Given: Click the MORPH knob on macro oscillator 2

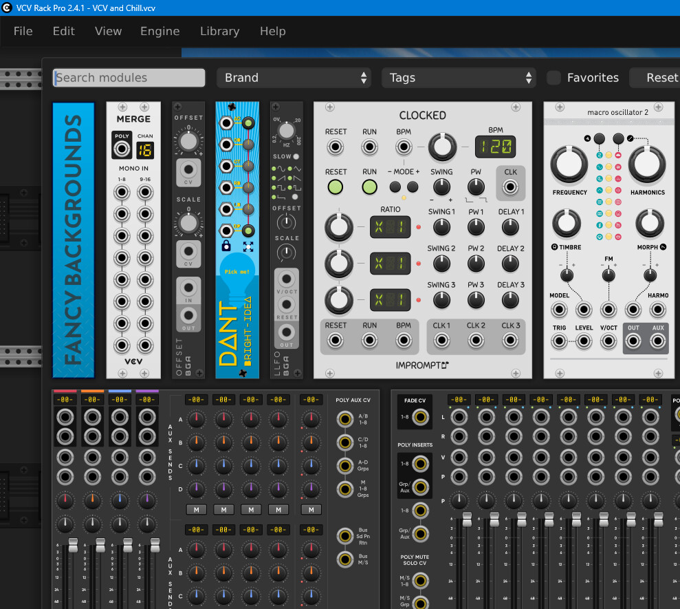Looking at the screenshot, I should pos(650,223).
